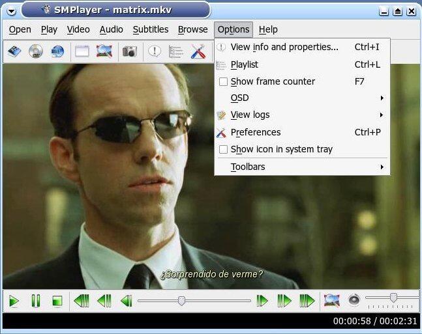Open the Subtitles menu
Screen dimensions: 422x334
(151, 29)
